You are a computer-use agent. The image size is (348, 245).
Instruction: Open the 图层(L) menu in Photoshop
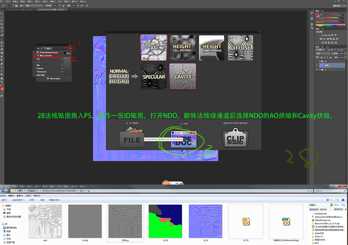(30, 1)
